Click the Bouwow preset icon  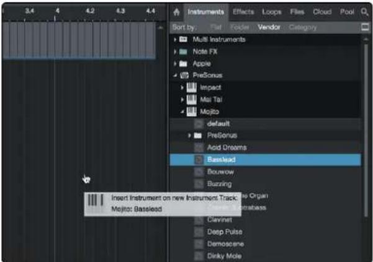click(x=199, y=172)
